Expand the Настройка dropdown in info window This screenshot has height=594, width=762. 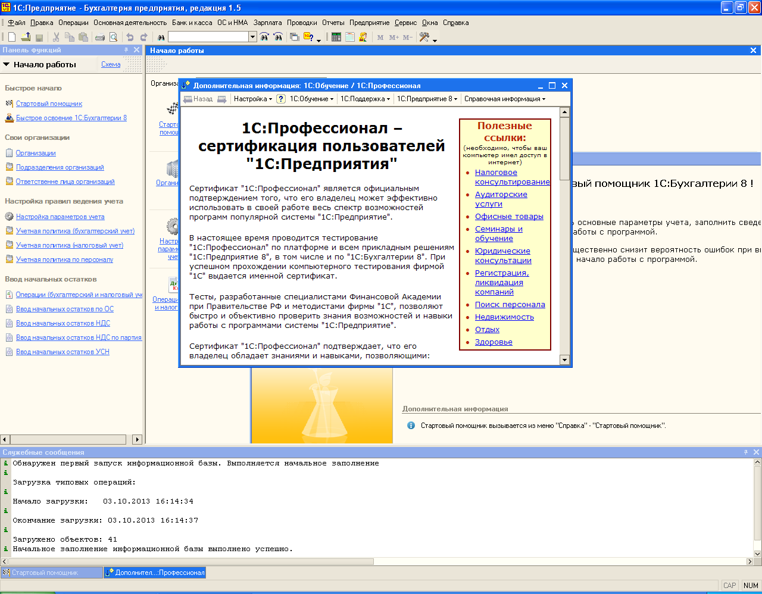coord(253,99)
